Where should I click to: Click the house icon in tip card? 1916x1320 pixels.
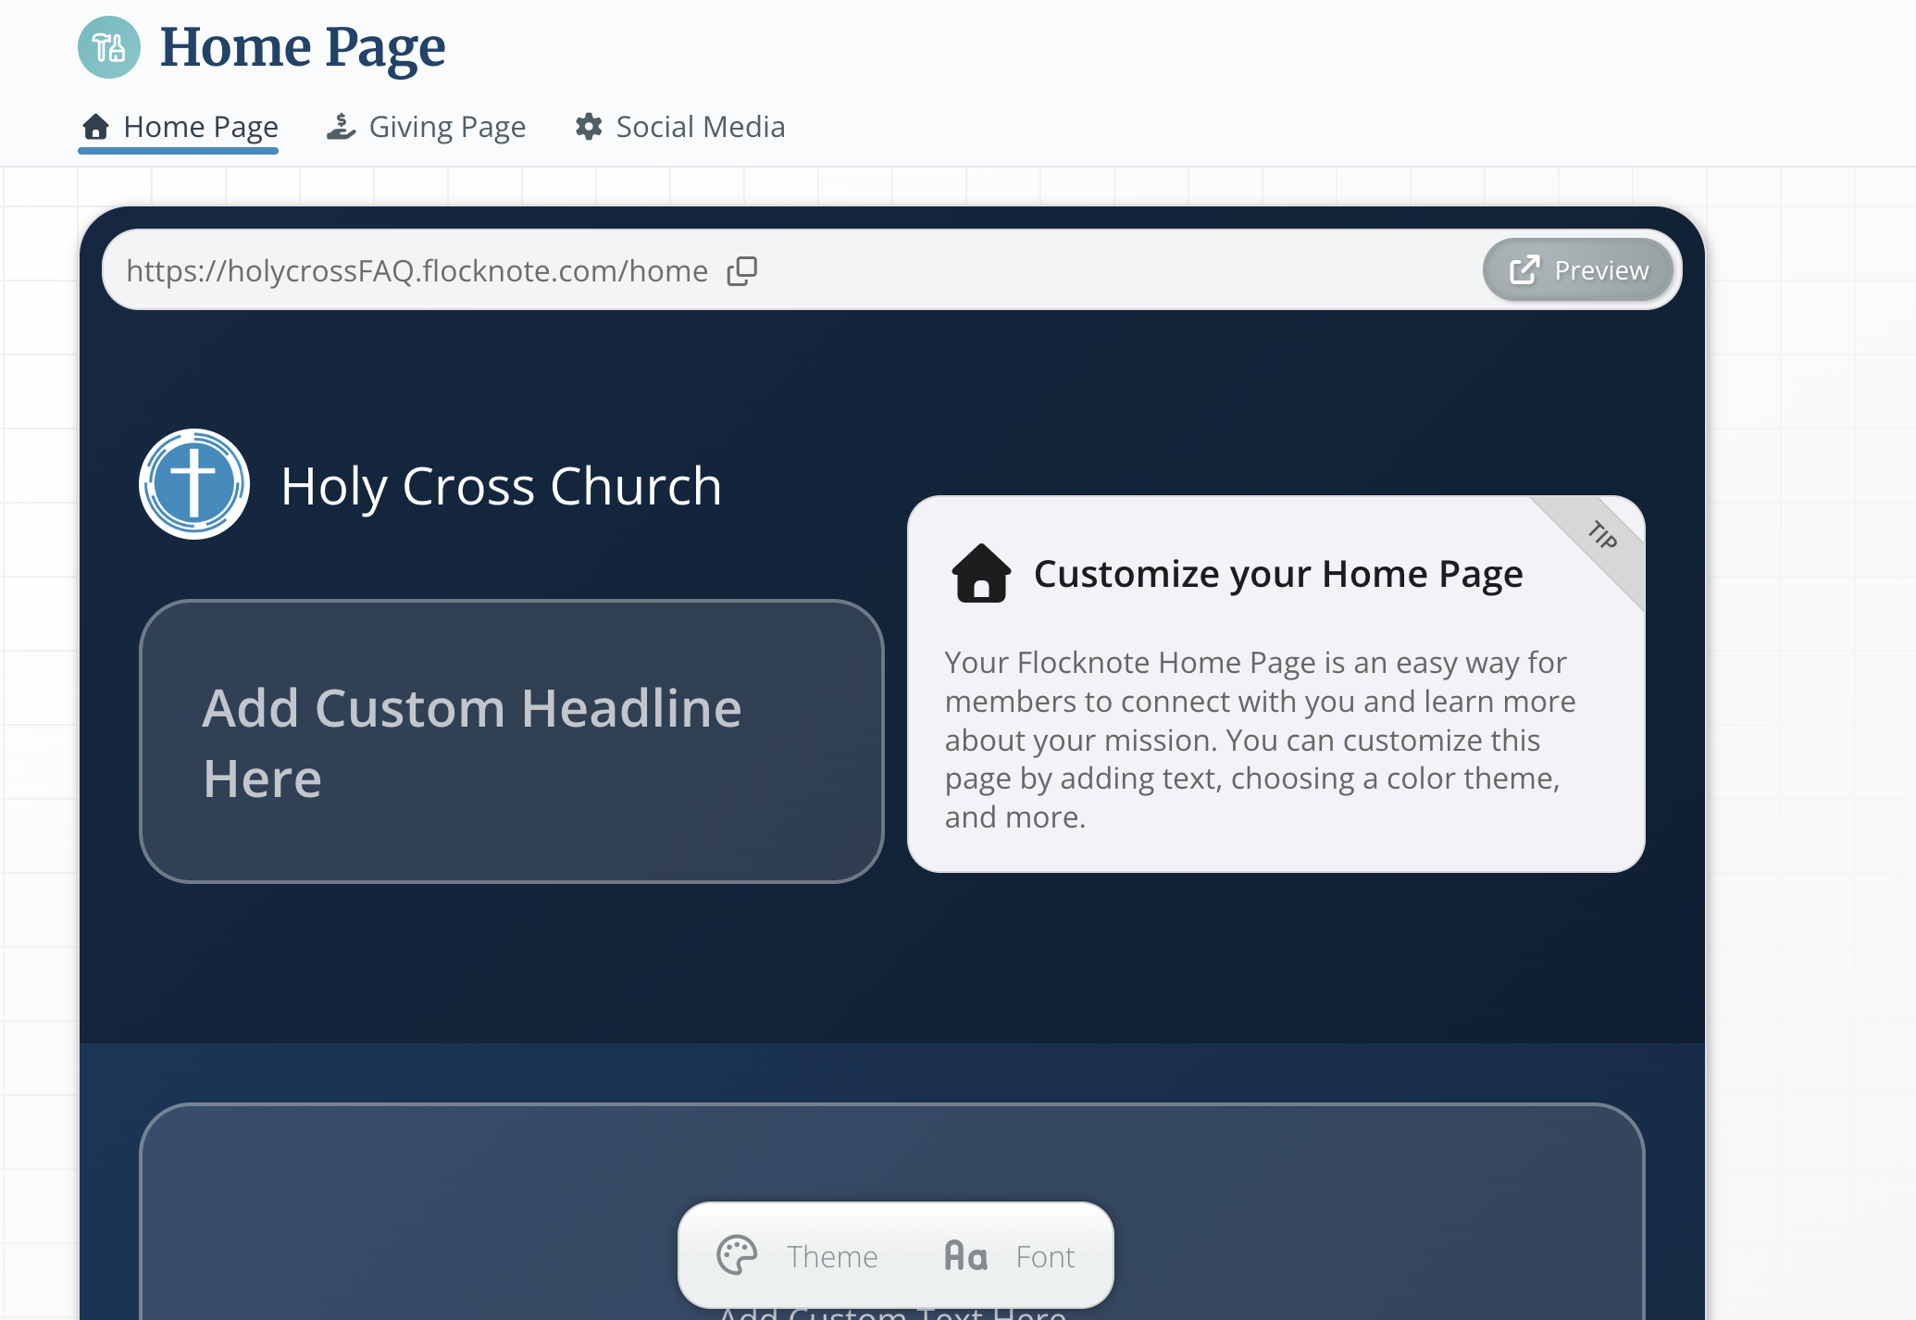[x=981, y=574]
